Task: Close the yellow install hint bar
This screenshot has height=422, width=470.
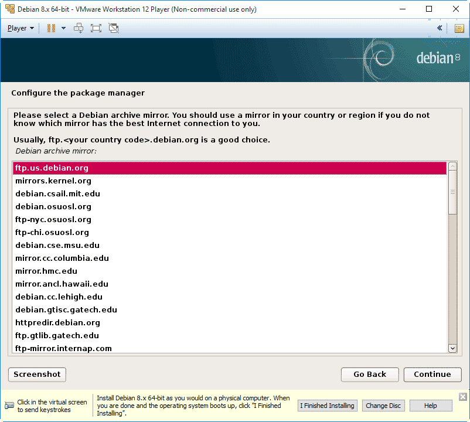Action: click(463, 397)
